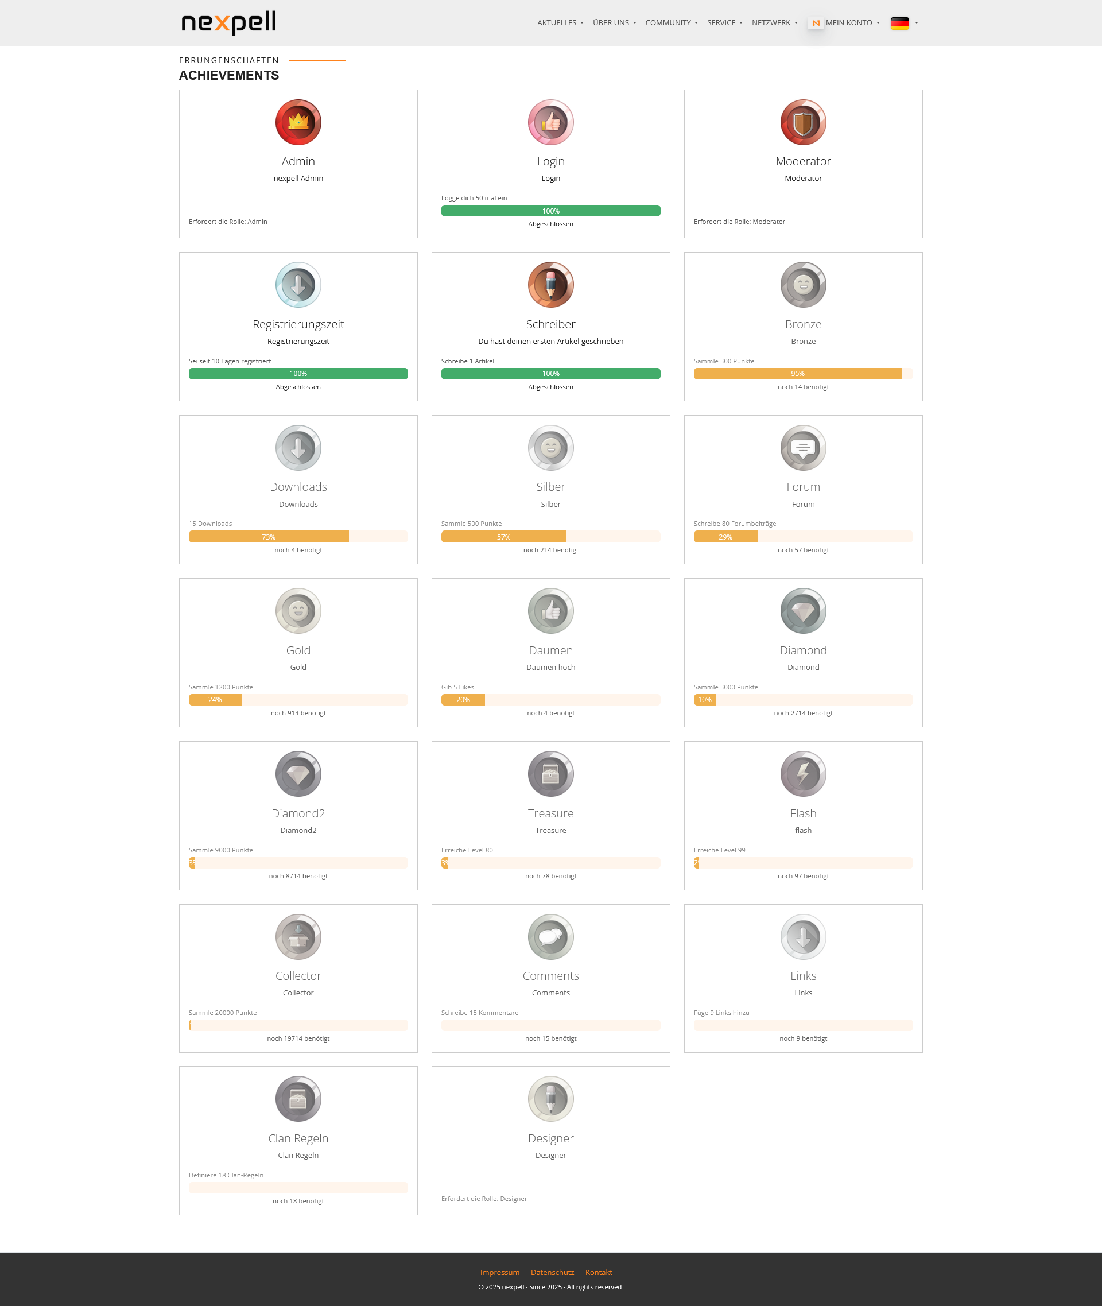Click the Login thumbs-up badge icon
The width and height of the screenshot is (1102, 1306).
coord(550,122)
